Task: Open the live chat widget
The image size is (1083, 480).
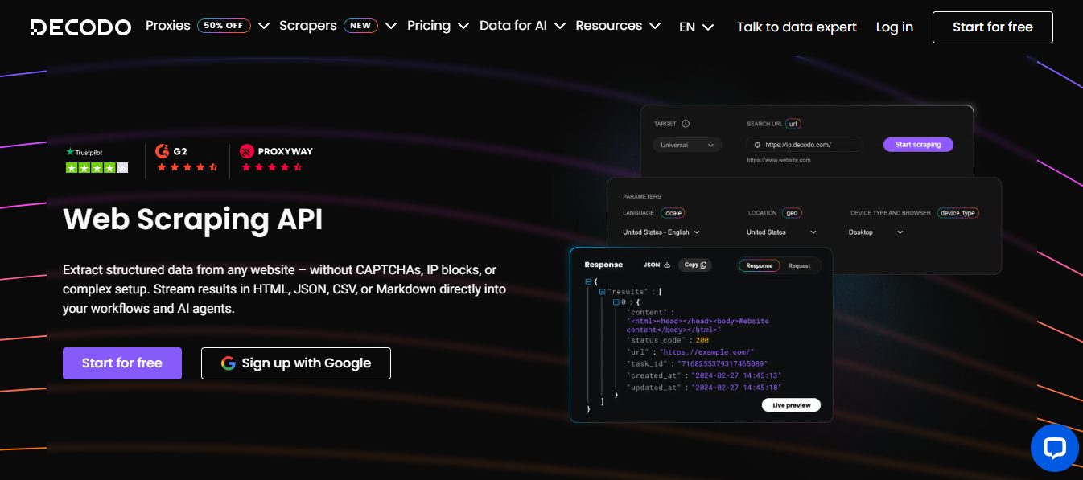Action: (1054, 448)
